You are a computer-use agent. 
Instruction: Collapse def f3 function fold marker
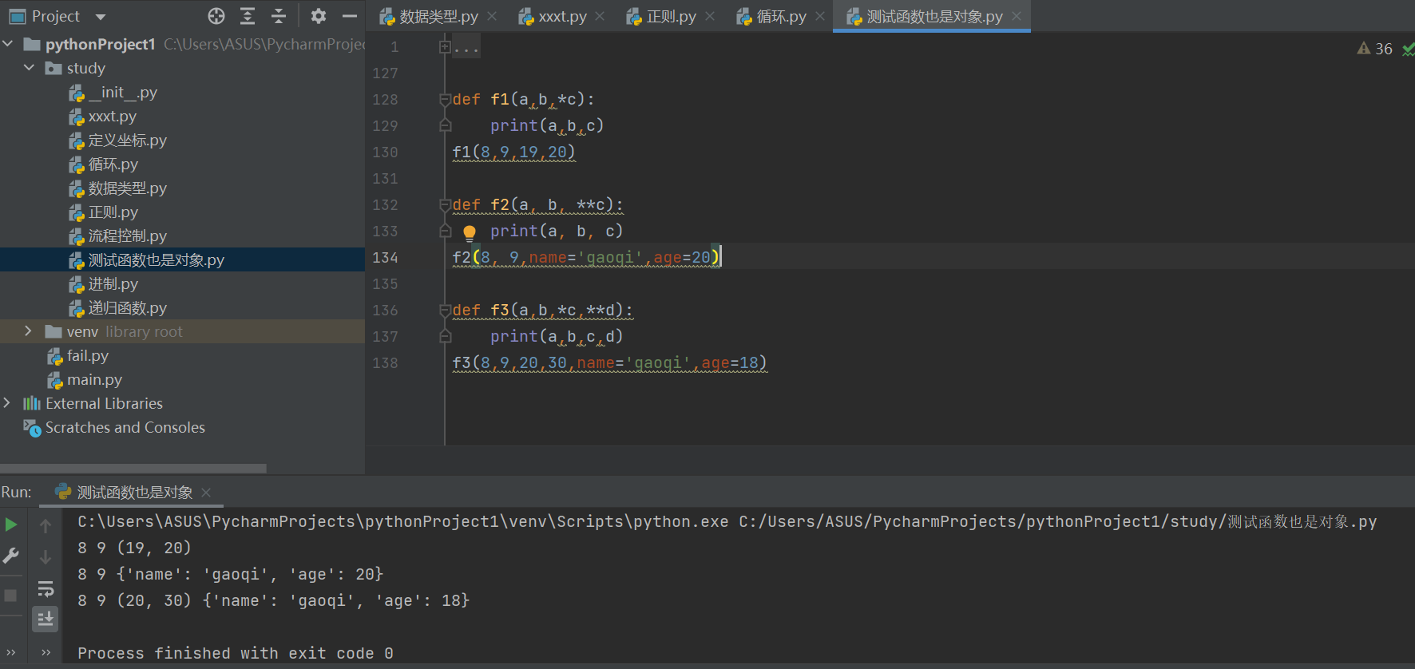click(x=445, y=311)
